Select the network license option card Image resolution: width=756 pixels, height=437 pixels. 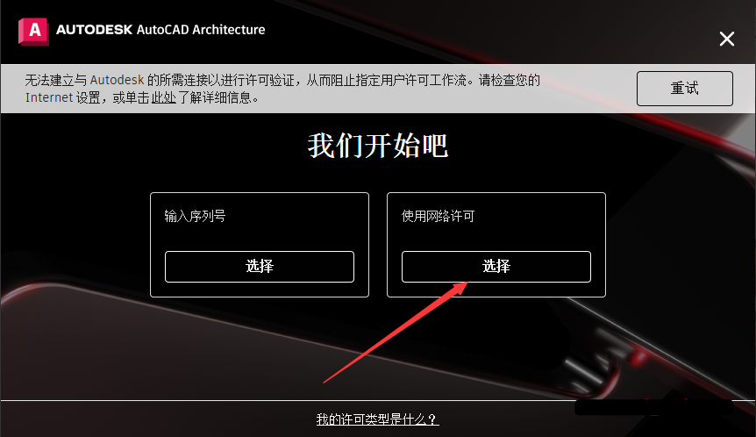(496, 245)
